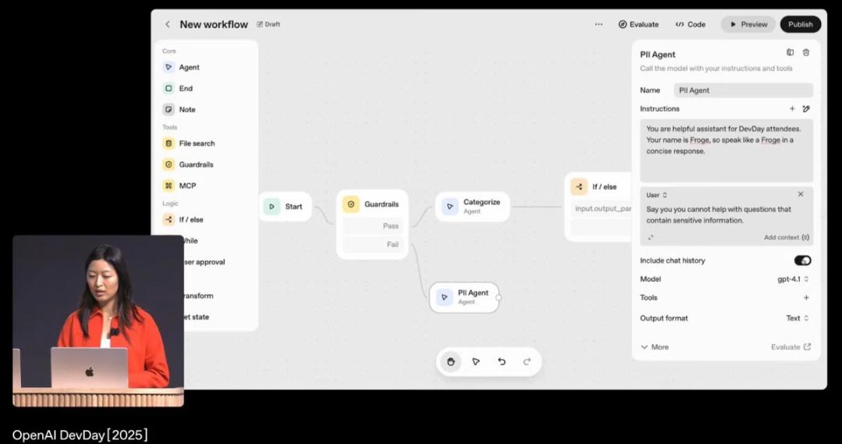Redo the last canvas action
The height and width of the screenshot is (444, 842).
coord(527,362)
